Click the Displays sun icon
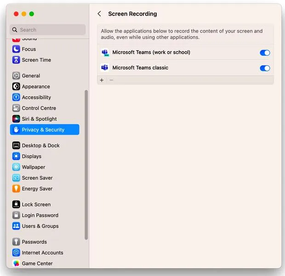 (16, 156)
